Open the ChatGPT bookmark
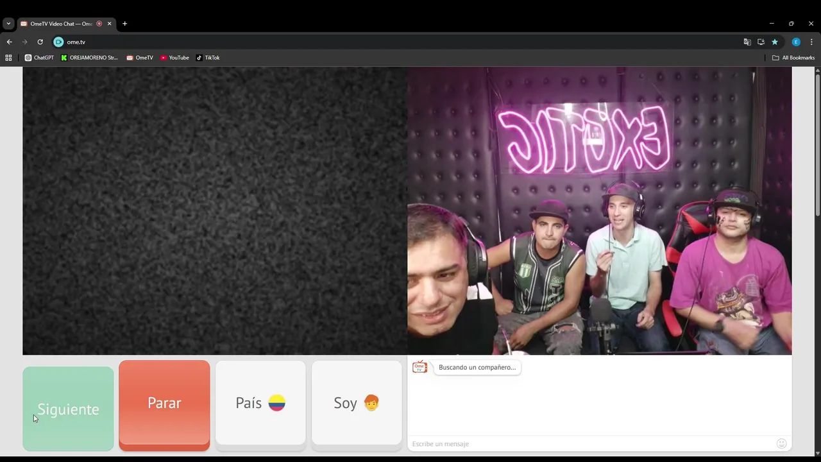 [x=39, y=58]
